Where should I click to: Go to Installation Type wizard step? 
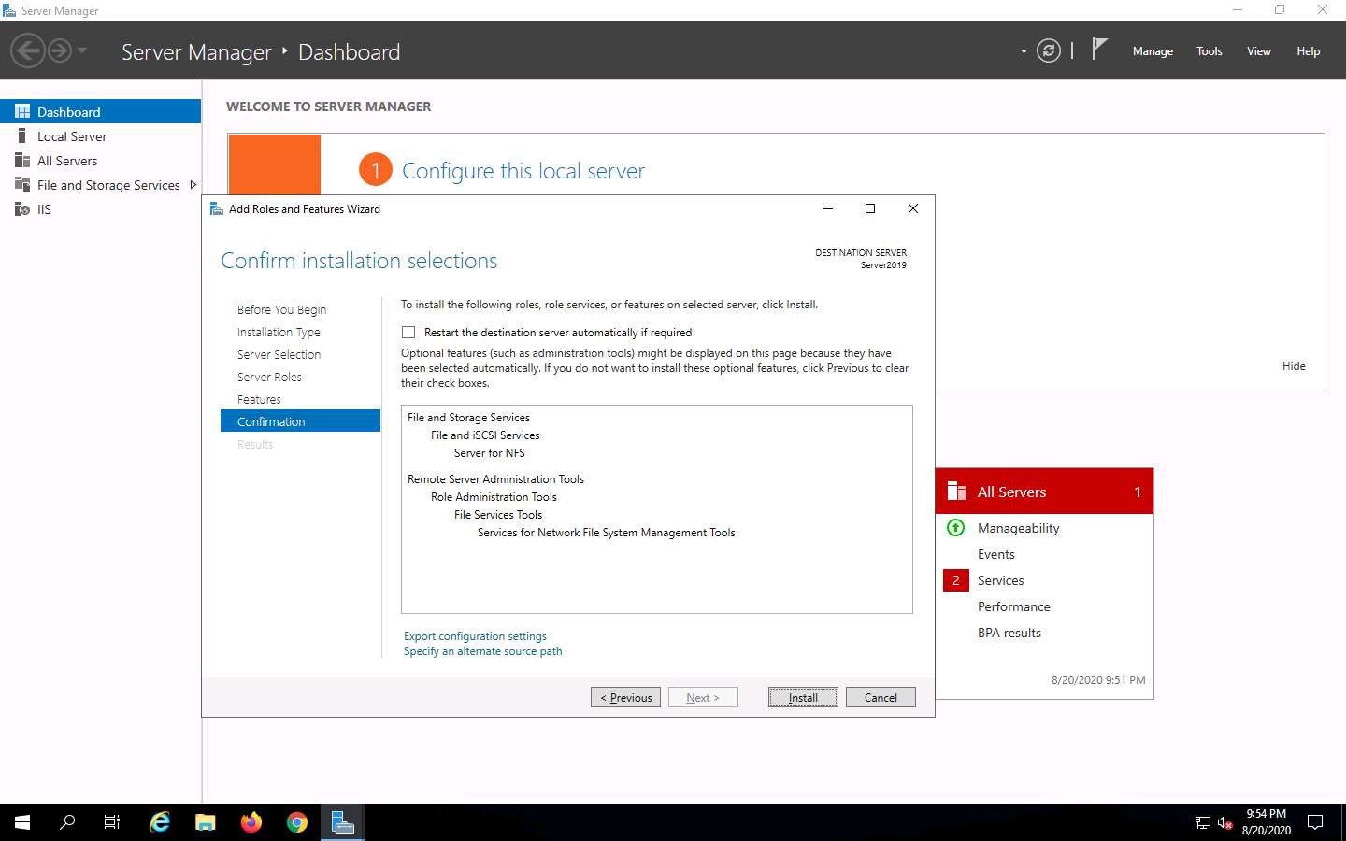279,332
